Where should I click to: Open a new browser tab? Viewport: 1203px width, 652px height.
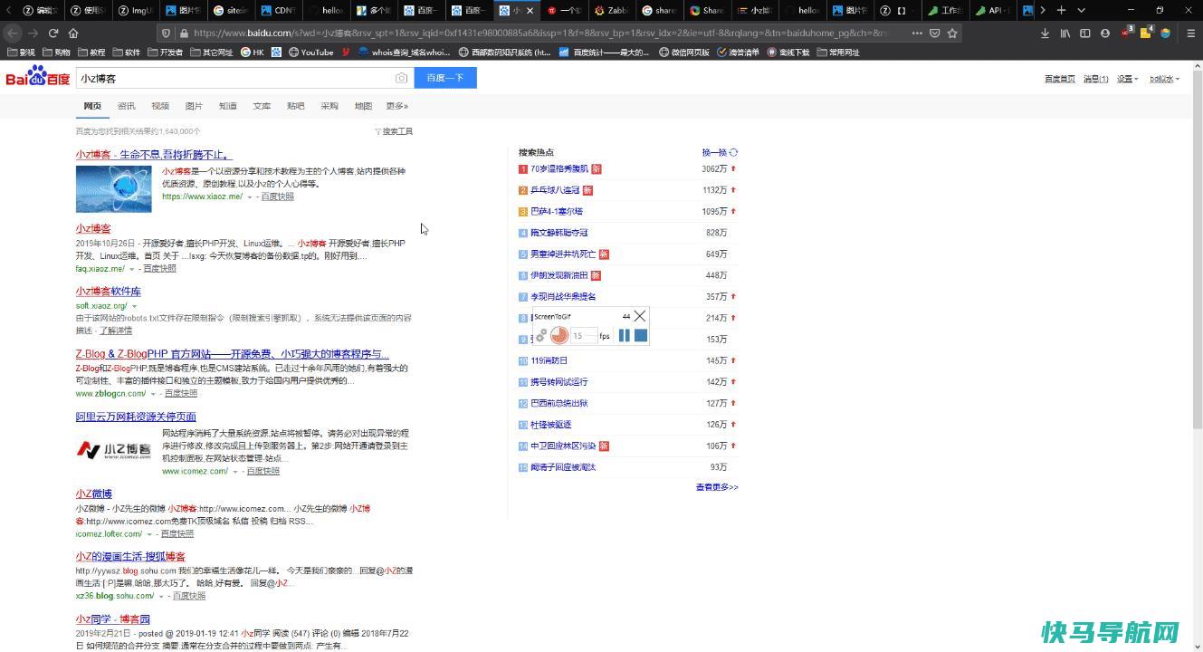pyautogui.click(x=1061, y=10)
